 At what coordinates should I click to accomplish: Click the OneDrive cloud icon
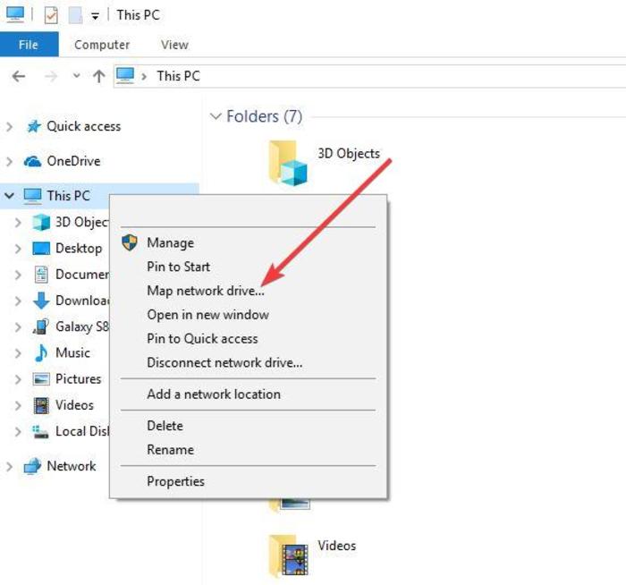[32, 161]
